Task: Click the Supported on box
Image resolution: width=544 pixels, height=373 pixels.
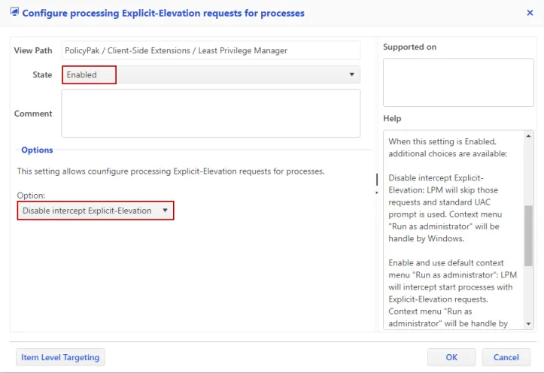Action: click(457, 83)
